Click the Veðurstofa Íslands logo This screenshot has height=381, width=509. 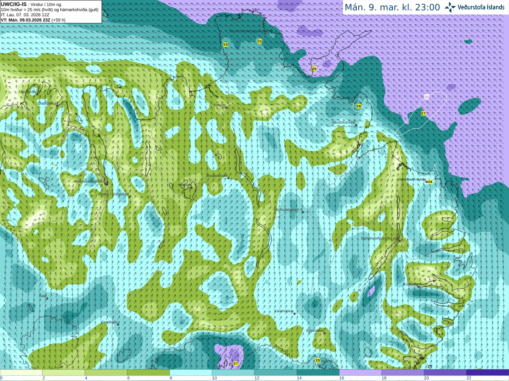point(475,7)
